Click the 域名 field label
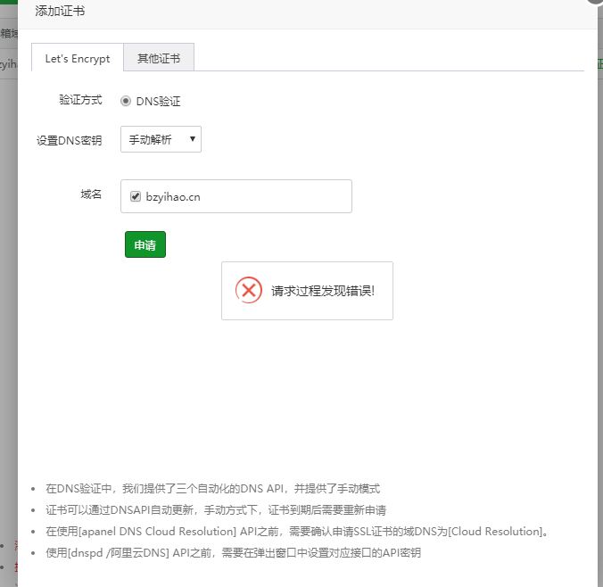 click(x=91, y=194)
